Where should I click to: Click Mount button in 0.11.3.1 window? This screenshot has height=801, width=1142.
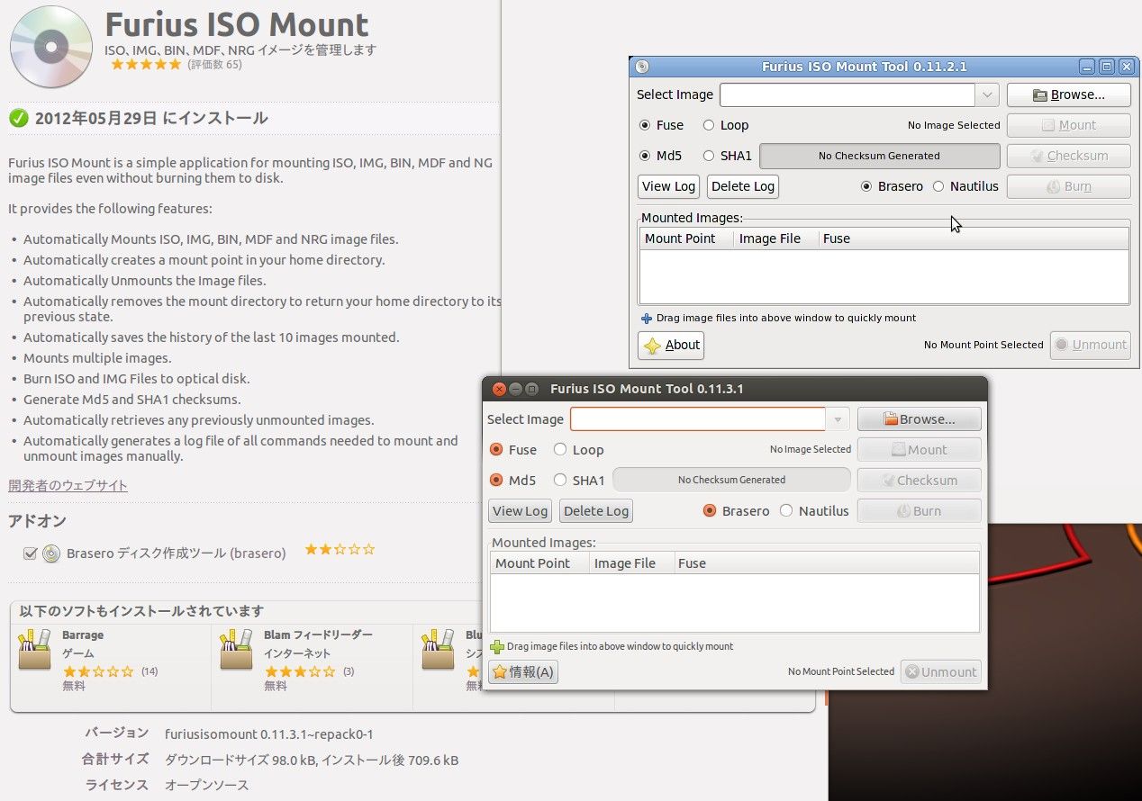(919, 450)
